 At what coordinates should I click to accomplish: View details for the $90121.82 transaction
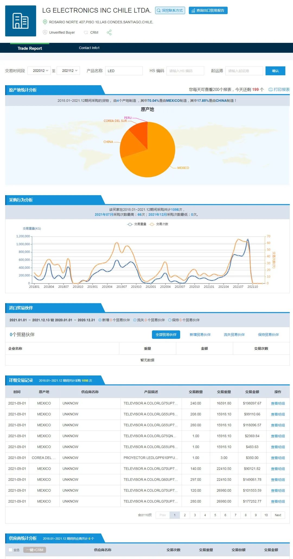(x=278, y=469)
